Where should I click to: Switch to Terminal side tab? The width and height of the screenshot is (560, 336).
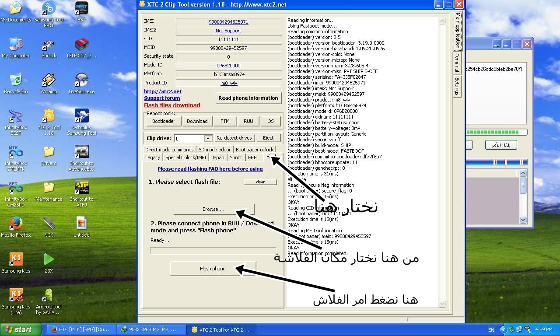point(457,63)
